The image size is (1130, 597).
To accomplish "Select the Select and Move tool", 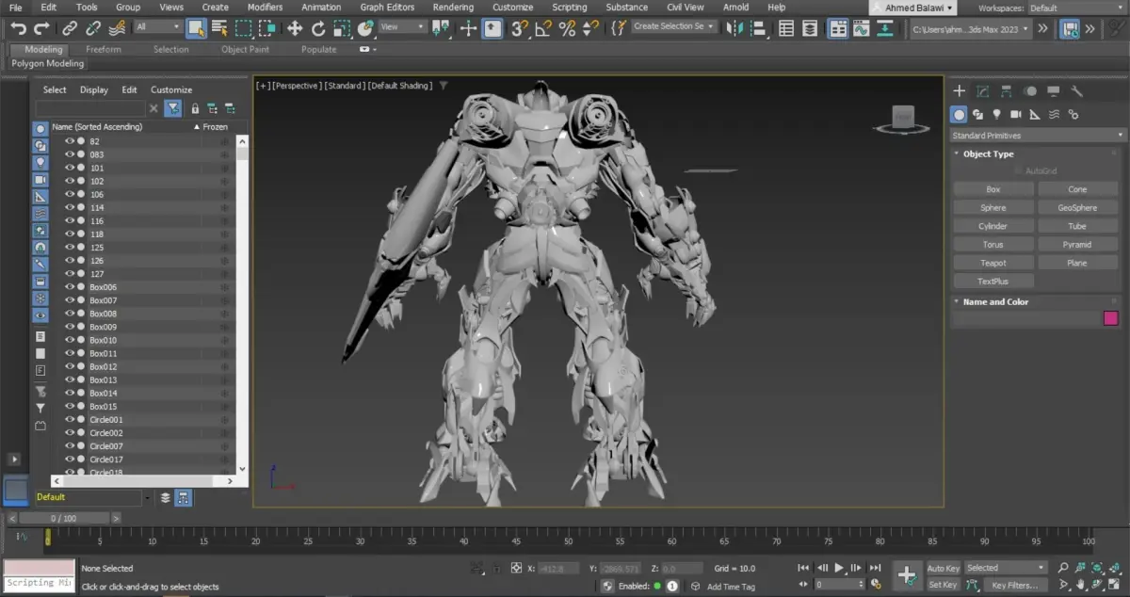I will [295, 28].
